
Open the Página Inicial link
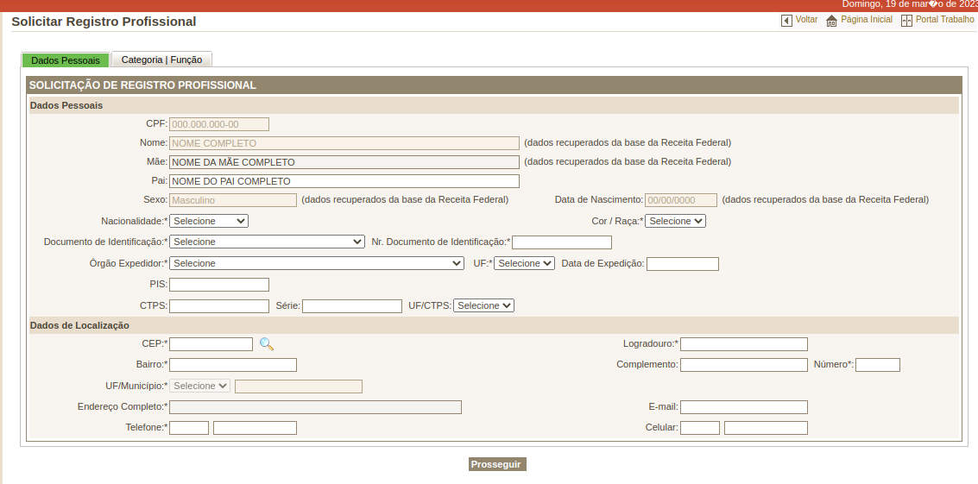(866, 20)
